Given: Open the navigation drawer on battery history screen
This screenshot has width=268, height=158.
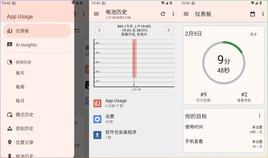Looking at the screenshot, I should point(96,14).
